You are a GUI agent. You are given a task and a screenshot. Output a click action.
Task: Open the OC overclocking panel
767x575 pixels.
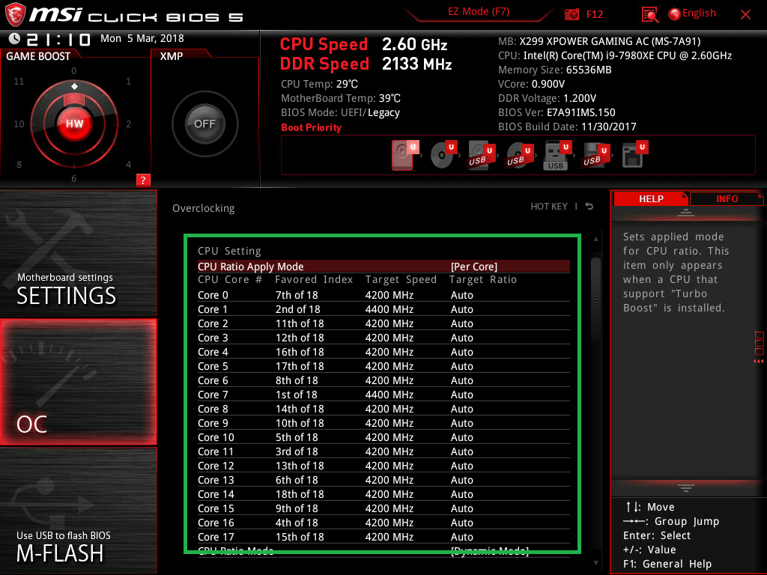78,382
